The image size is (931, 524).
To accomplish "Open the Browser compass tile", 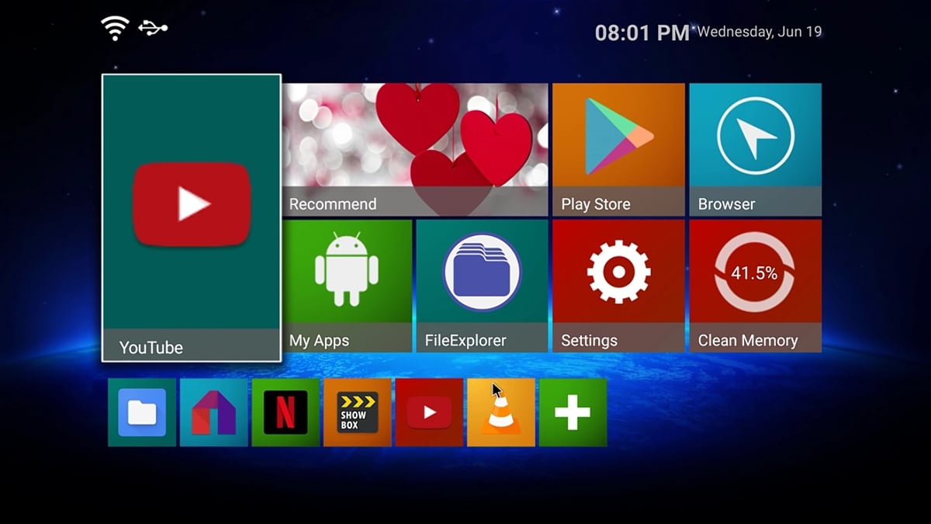I will [755, 149].
